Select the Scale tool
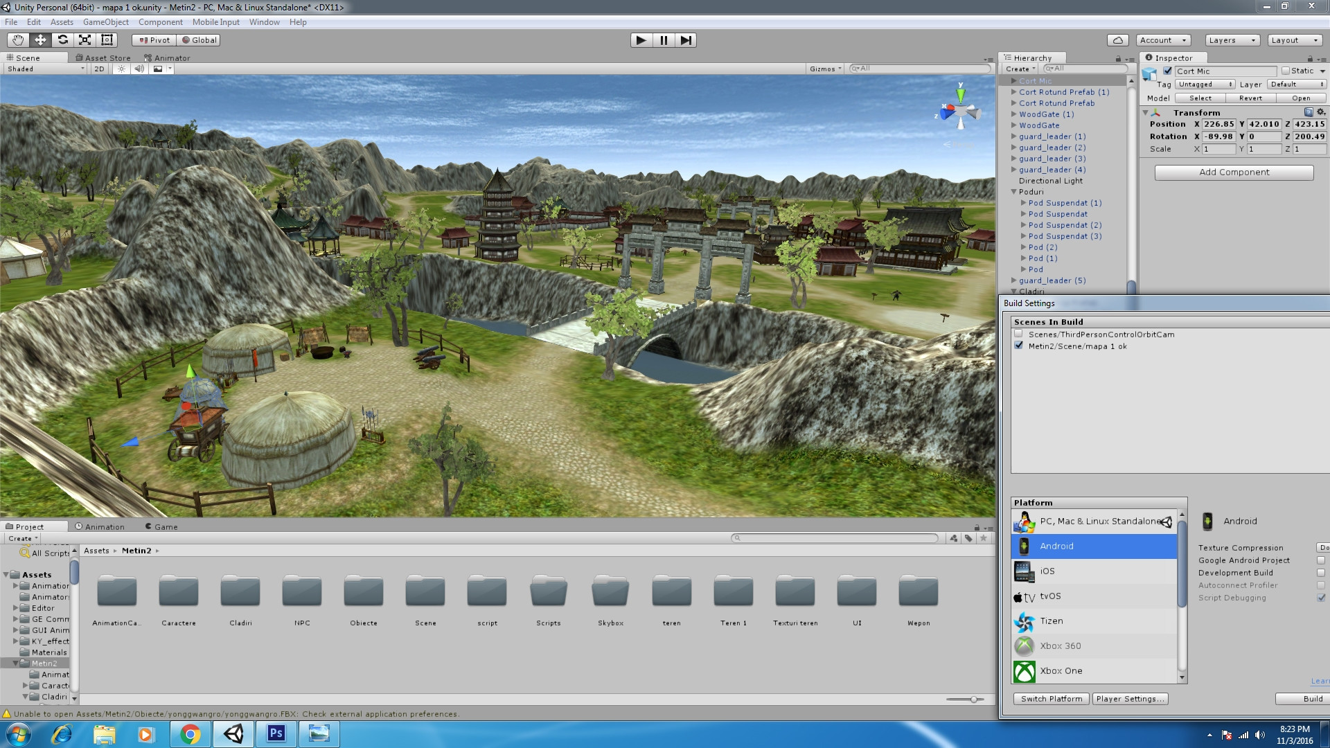Screen dimensions: 1330x748 pyautogui.click(x=85, y=39)
